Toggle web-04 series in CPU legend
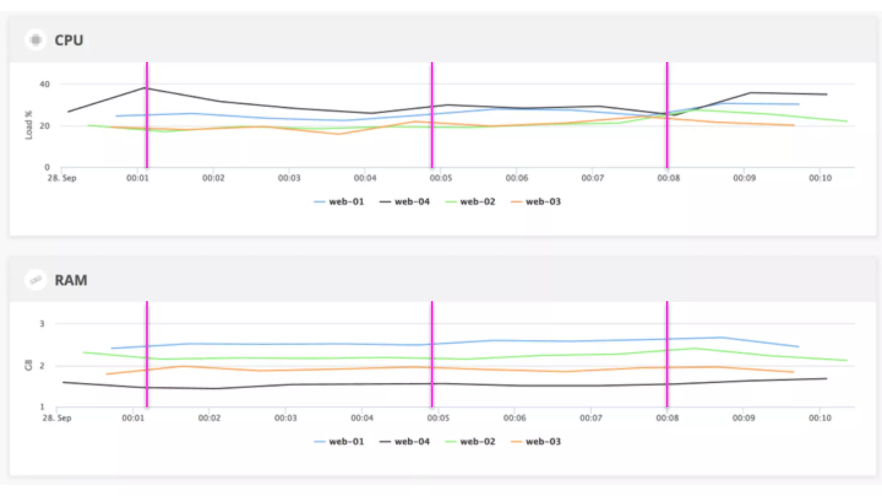Screen dimensions: 882x496 [x=412, y=201]
